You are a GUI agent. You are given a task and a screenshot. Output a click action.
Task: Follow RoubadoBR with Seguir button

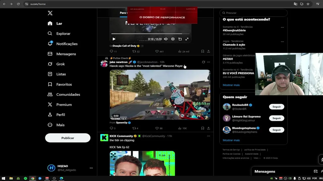pyautogui.click(x=277, y=107)
